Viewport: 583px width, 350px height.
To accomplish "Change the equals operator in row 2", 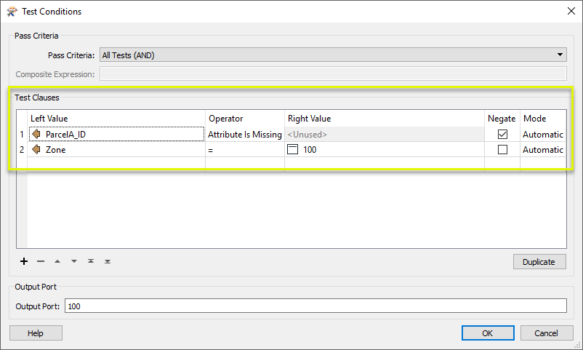I will tap(245, 150).
